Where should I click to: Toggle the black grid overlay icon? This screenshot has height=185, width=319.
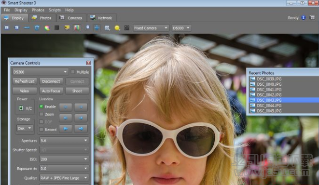pos(57,27)
